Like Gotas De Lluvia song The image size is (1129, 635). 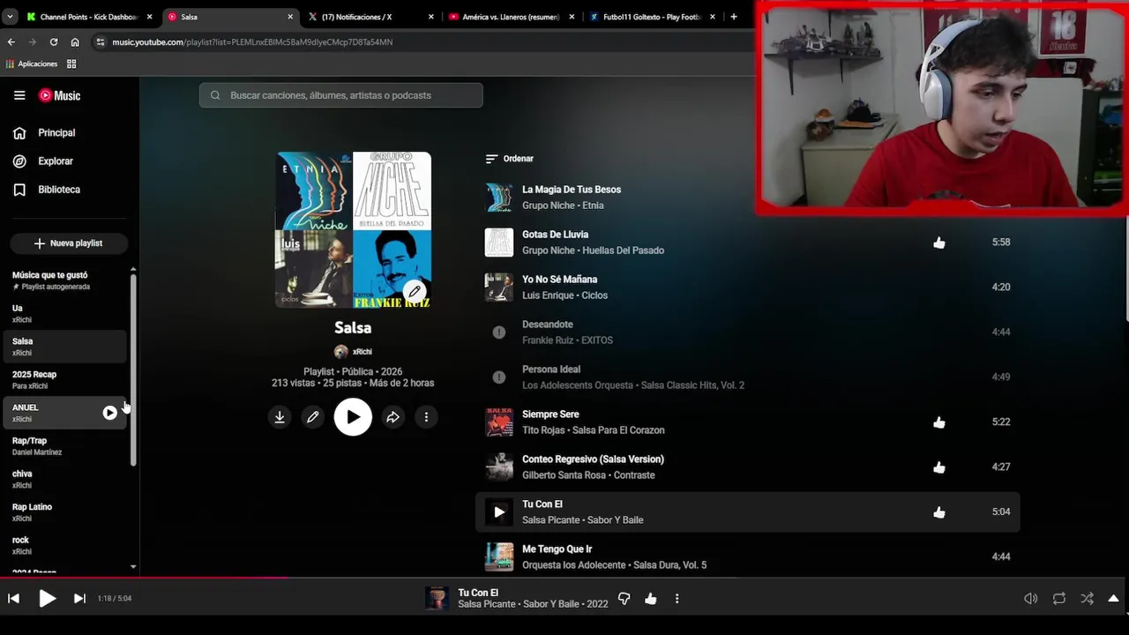click(x=939, y=243)
